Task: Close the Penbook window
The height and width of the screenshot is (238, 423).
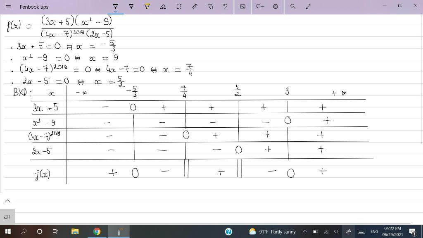Action: (x=415, y=6)
